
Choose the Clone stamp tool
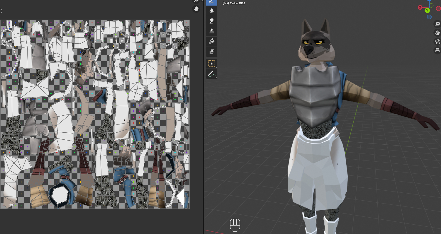click(212, 31)
